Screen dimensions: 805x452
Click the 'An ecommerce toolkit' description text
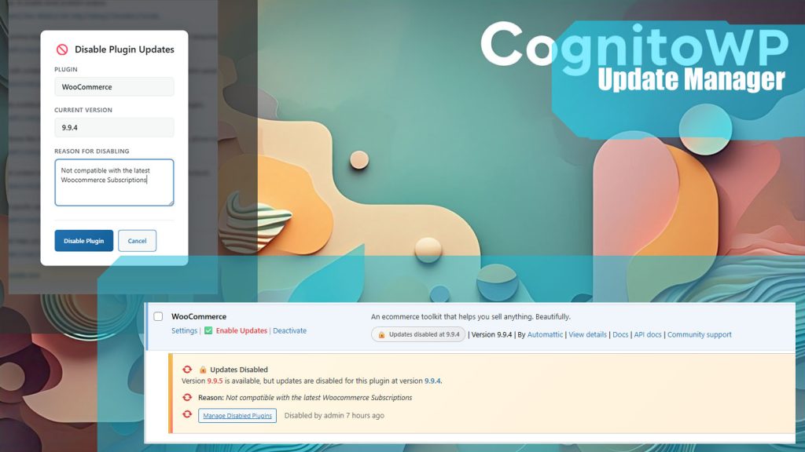point(471,317)
